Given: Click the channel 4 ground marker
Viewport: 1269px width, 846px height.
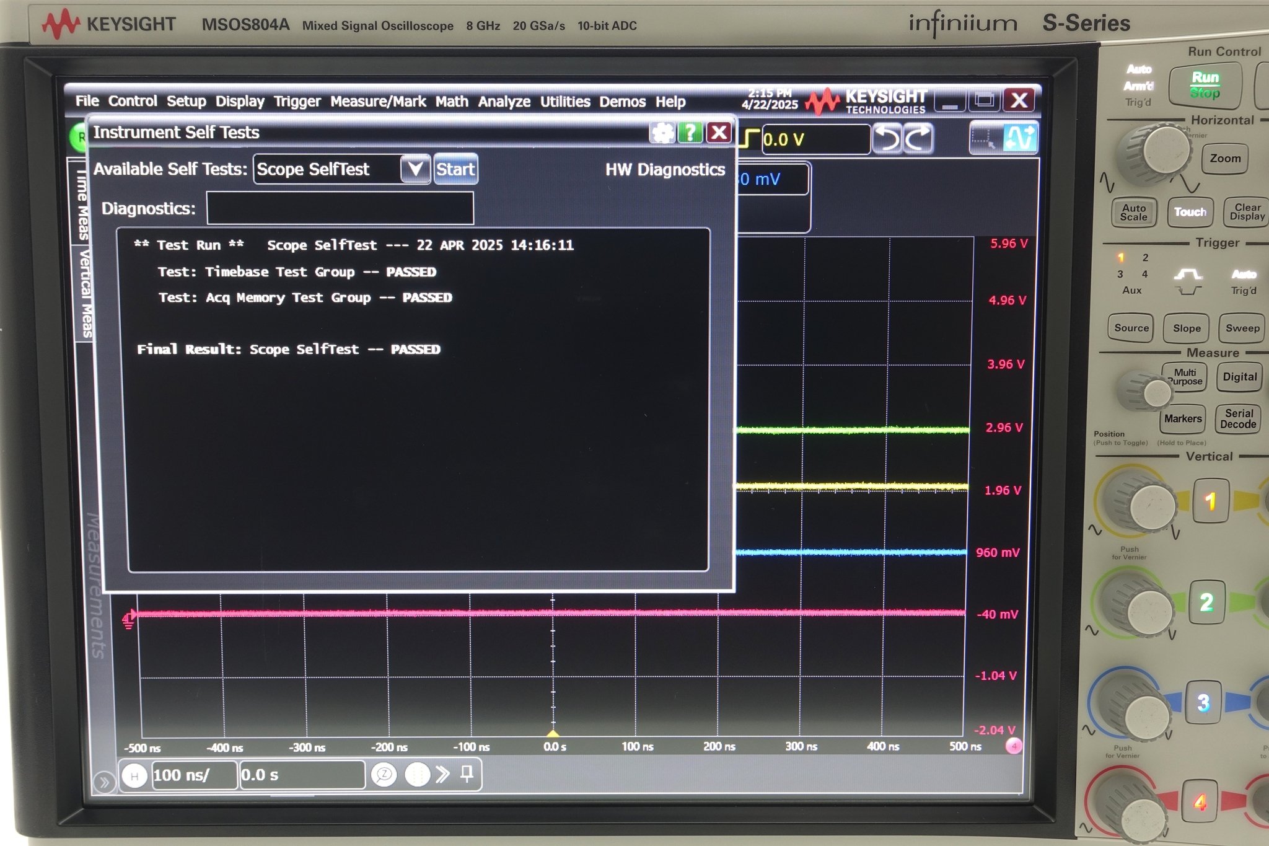Looking at the screenshot, I should click(129, 619).
